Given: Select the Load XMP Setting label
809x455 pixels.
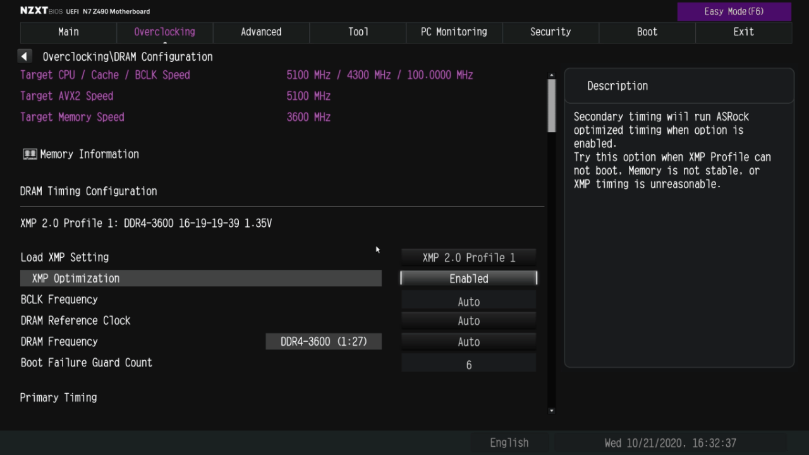Looking at the screenshot, I should tap(64, 257).
